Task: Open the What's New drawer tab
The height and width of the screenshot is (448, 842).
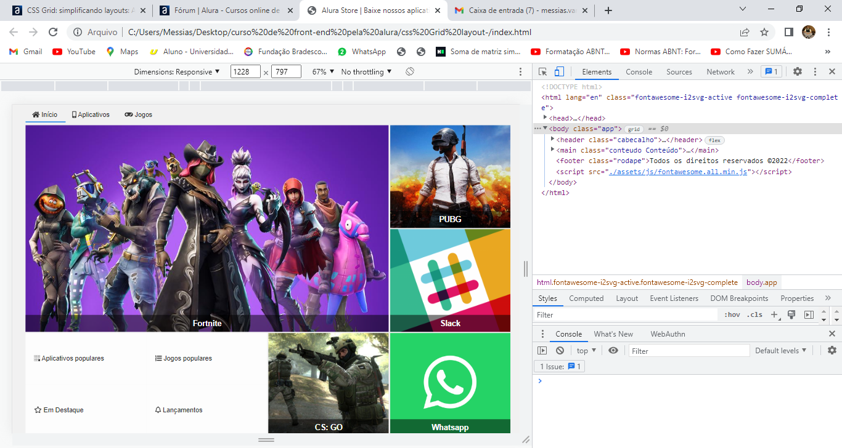Action: click(613, 334)
